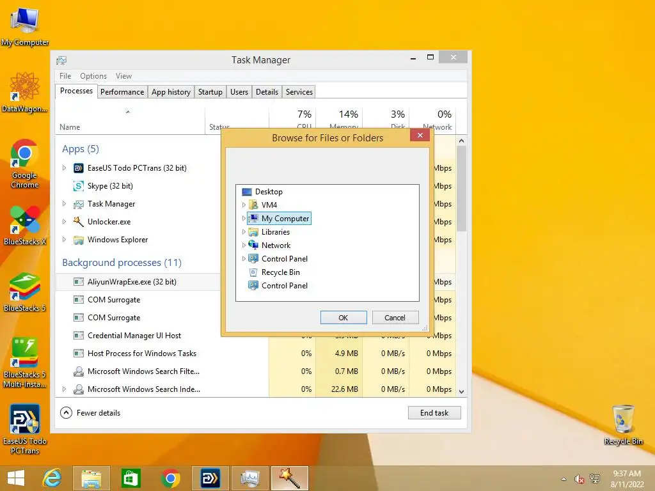Launch BlueStacks 5 desktop shortcut
This screenshot has height=491, width=655.
click(25, 292)
